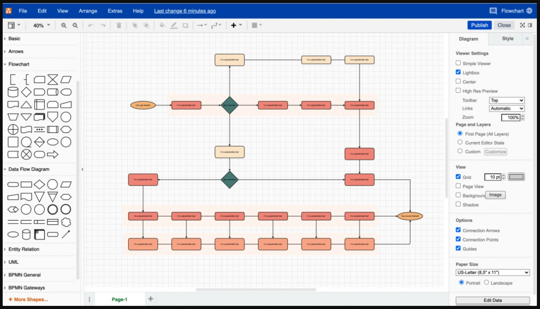This screenshot has width=540, height=309.
Task: Select the database cylinder shape in Flowchart
Action: [13, 92]
